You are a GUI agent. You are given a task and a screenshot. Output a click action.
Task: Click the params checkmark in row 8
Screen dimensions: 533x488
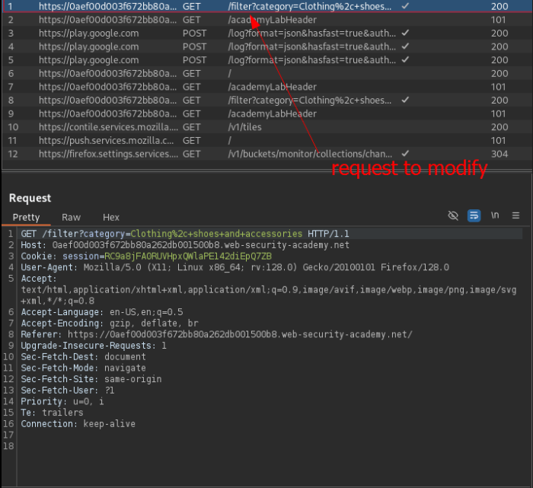click(405, 100)
